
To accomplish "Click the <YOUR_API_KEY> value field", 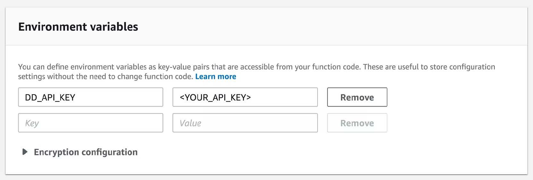I will point(245,97).
